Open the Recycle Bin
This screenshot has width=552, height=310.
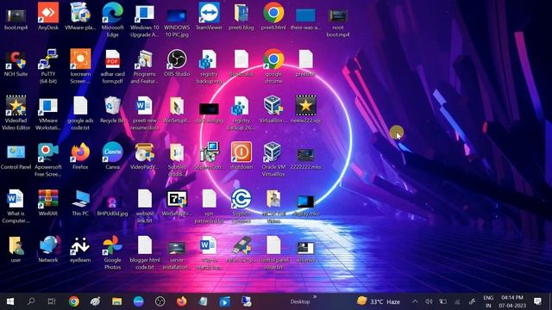click(x=112, y=109)
